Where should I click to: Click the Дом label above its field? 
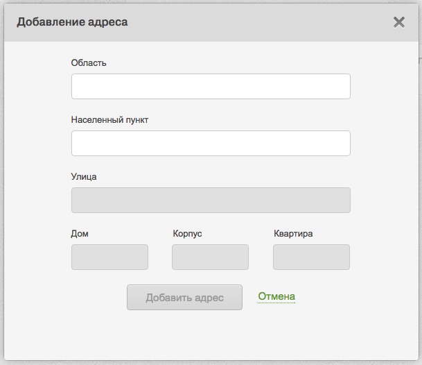(x=80, y=233)
